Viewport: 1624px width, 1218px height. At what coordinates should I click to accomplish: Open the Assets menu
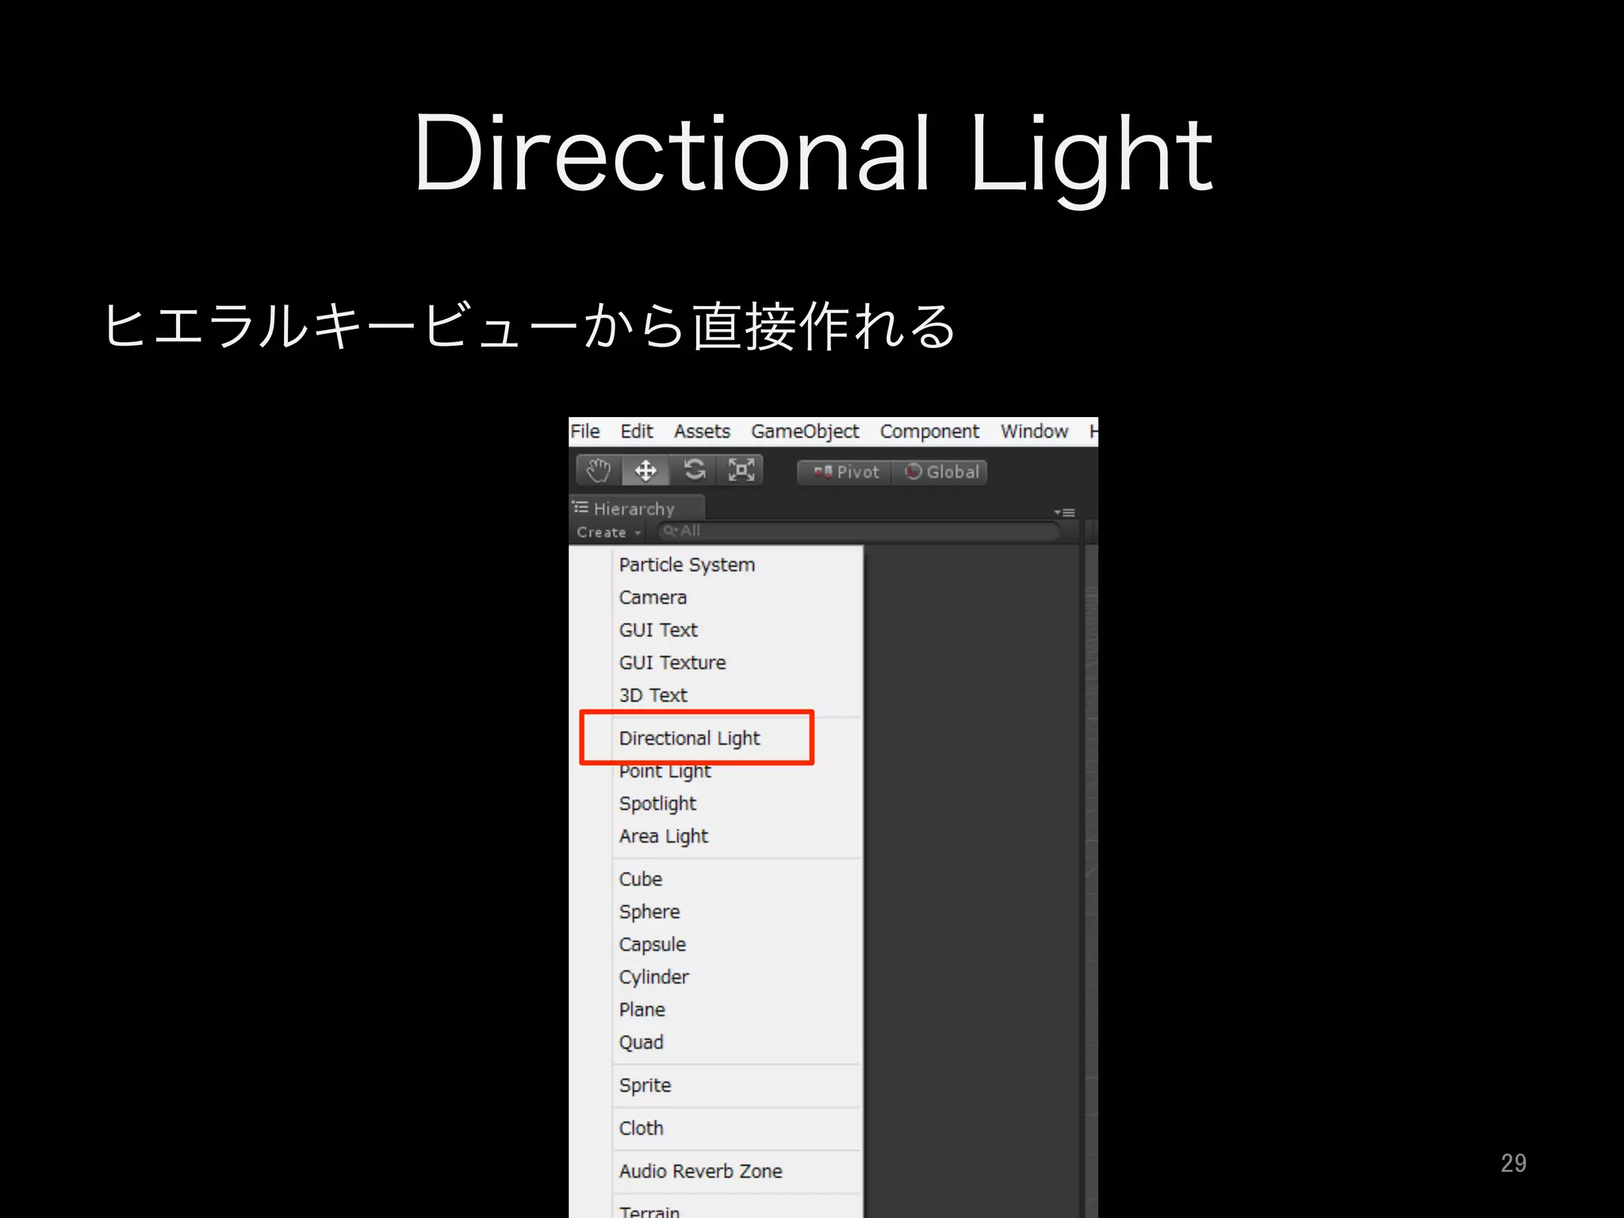pyautogui.click(x=702, y=431)
